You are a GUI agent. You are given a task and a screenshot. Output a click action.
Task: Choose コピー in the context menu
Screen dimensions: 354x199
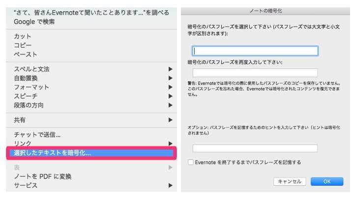23,45
